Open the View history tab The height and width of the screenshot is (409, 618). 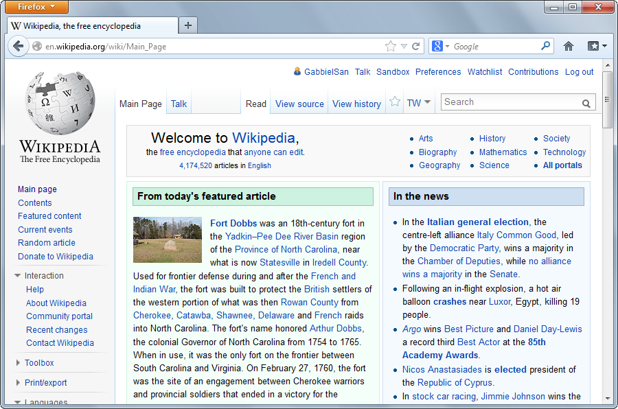point(356,104)
